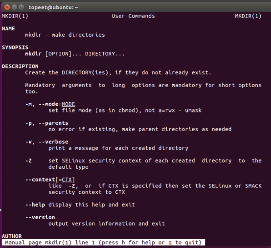
Task: Click the -Z option flag
Action: 28,161
